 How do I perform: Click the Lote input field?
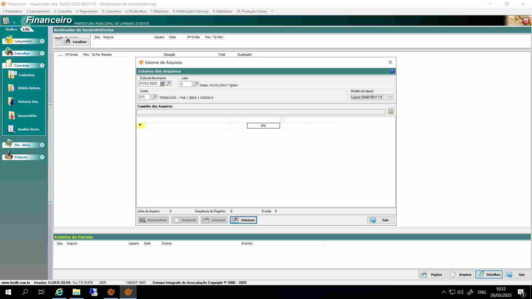pos(186,84)
